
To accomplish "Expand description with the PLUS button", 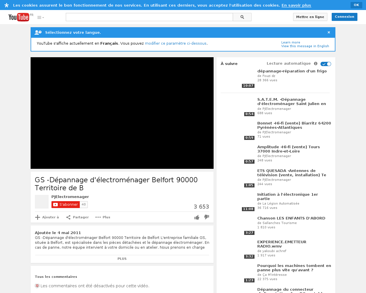I will tap(122, 259).
